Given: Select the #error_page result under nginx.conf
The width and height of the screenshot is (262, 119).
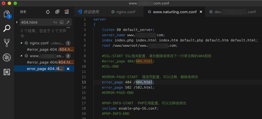Looking at the screenshot, I should [x=50, y=50].
